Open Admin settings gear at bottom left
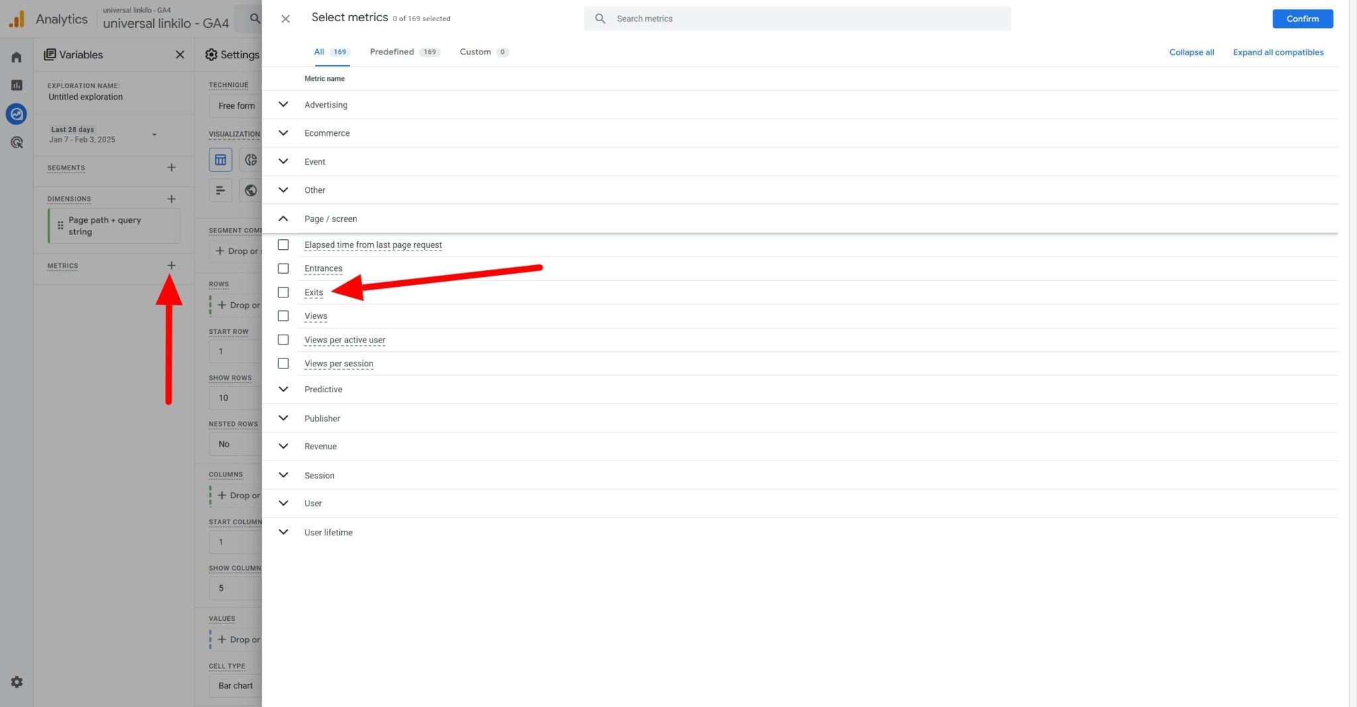The width and height of the screenshot is (1357, 707). (16, 681)
